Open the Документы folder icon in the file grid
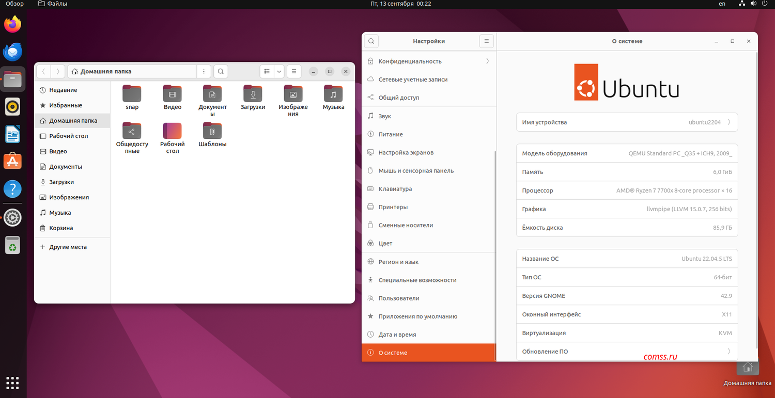 click(212, 93)
